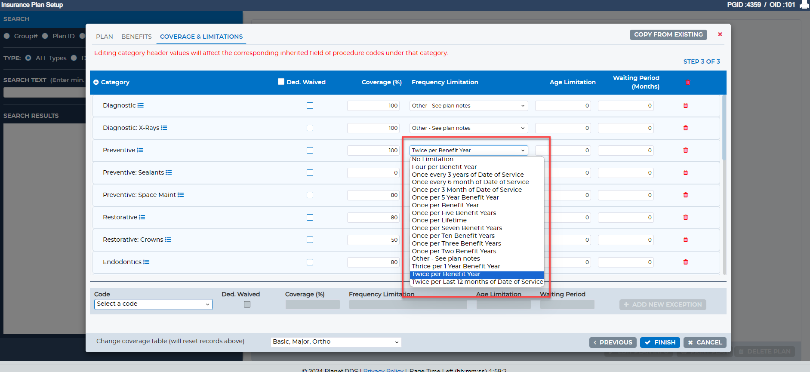This screenshot has width=810, height=372.
Task: Check Ded. Waived for Preventive: Space Maint
Action: [x=310, y=195]
